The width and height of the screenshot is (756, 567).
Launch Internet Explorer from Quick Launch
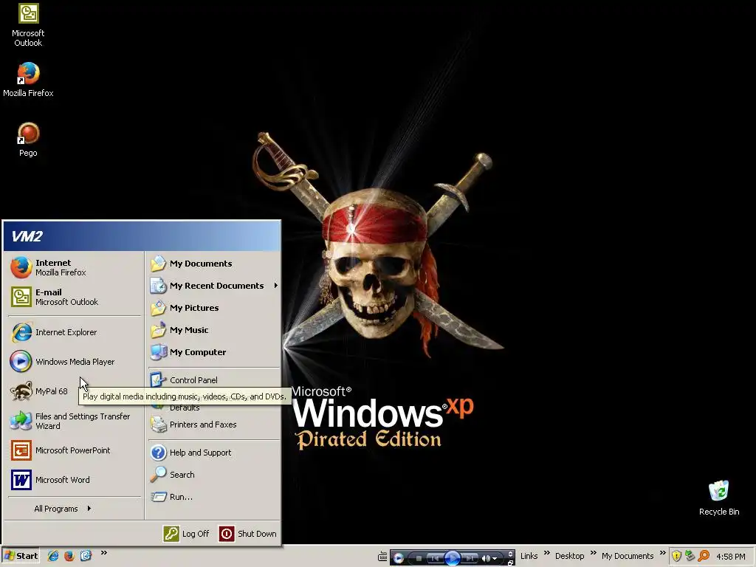click(53, 556)
